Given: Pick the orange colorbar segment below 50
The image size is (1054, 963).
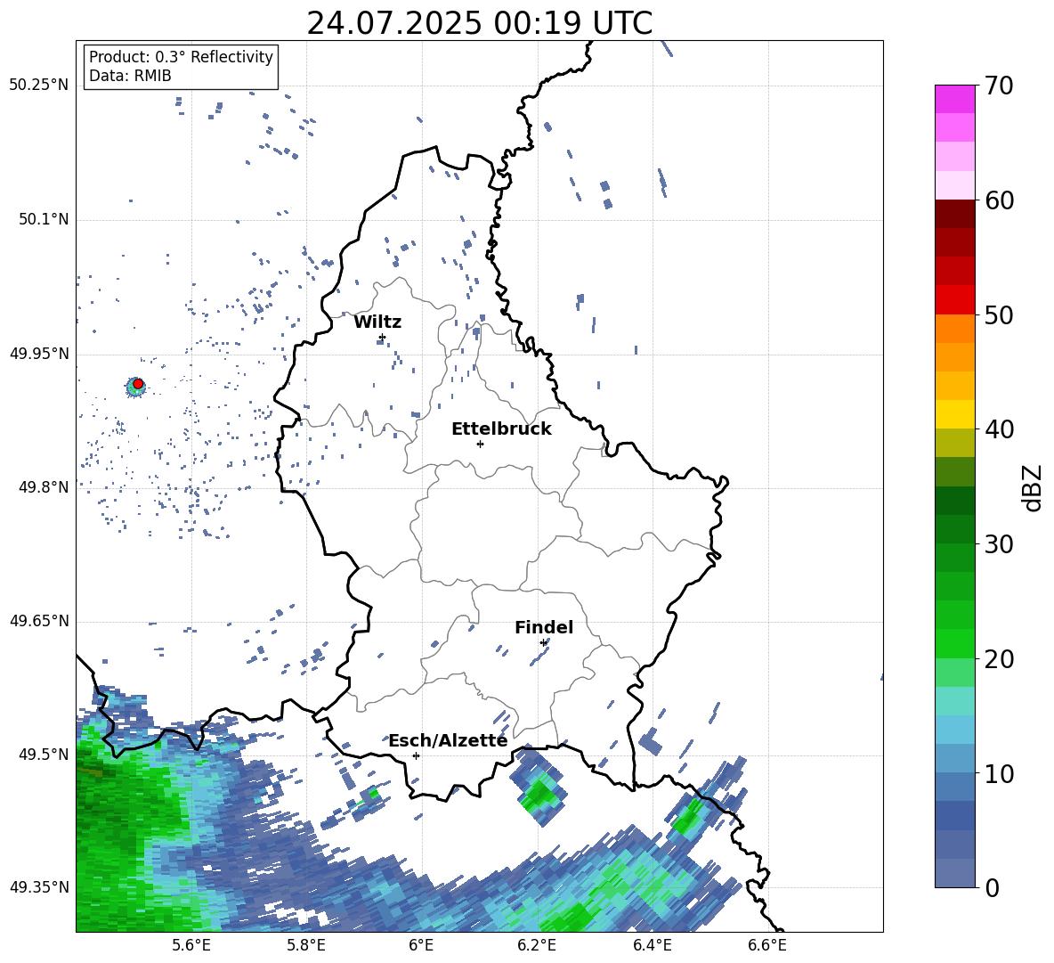Looking at the screenshot, I should pos(954,328).
